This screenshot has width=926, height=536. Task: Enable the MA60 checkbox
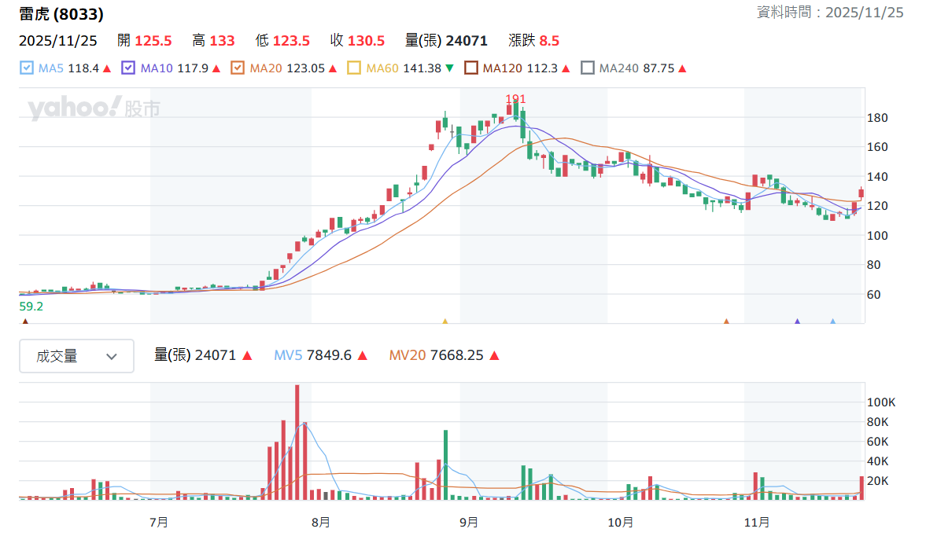[x=354, y=68]
